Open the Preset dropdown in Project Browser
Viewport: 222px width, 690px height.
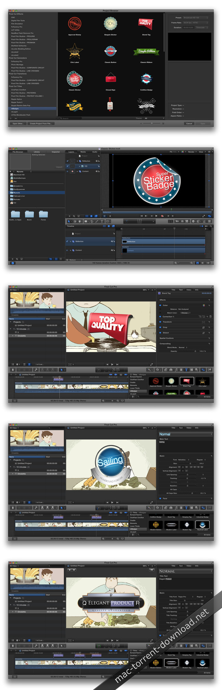pyautogui.click(x=195, y=18)
